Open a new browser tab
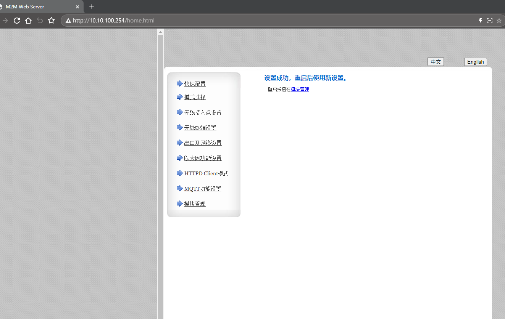The height and width of the screenshot is (319, 505). [x=92, y=6]
